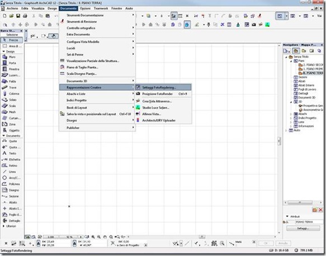This screenshot has height=256, width=326.
Task: Collapse the Attributi panel section
Action: click(287, 216)
